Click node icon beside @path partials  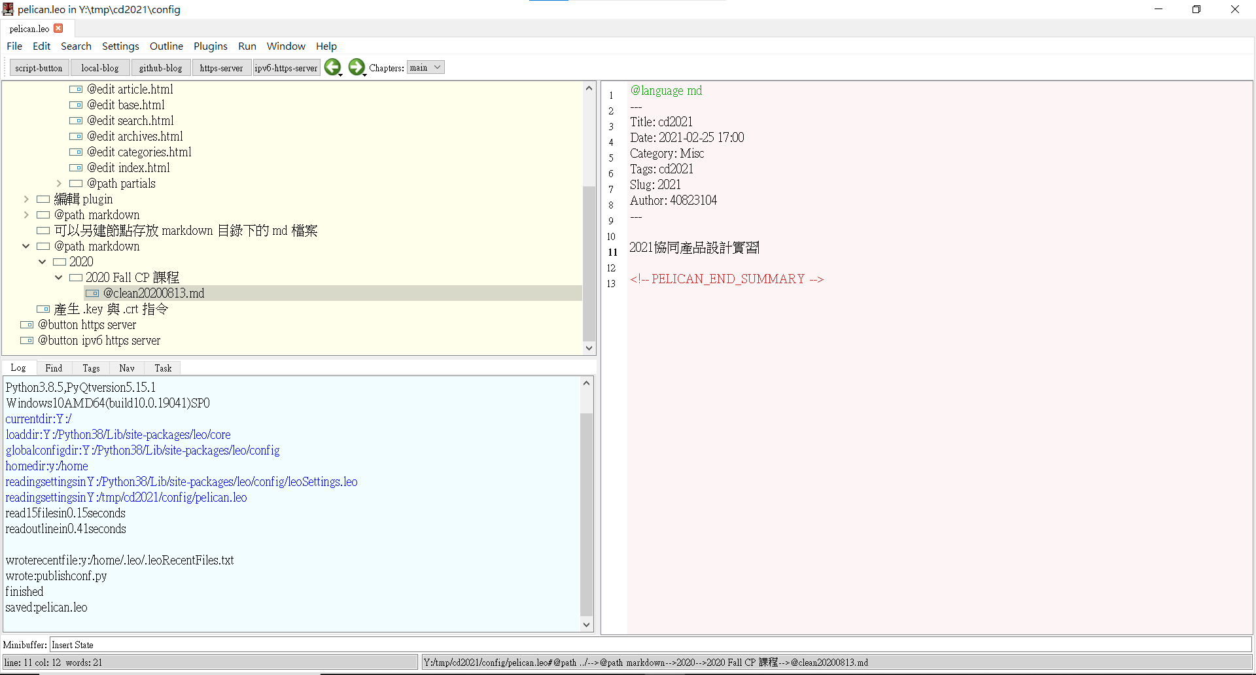tap(76, 183)
